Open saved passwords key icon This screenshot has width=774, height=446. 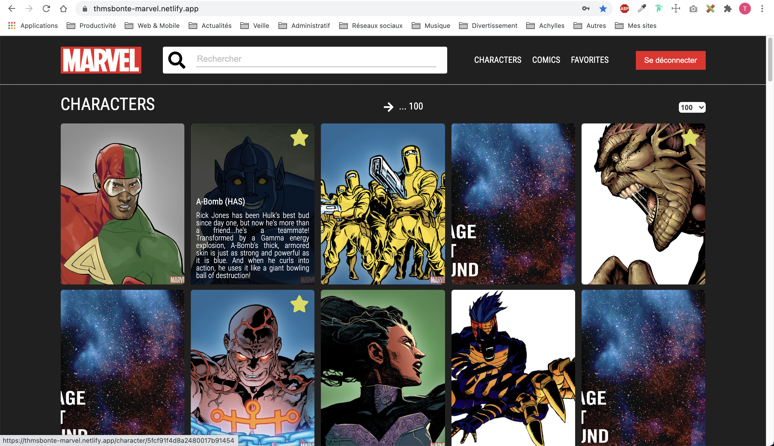coord(586,9)
